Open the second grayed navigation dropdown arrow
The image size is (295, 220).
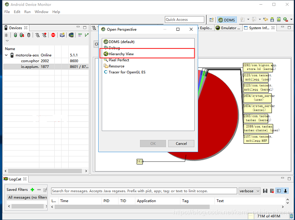(x=260, y=19)
